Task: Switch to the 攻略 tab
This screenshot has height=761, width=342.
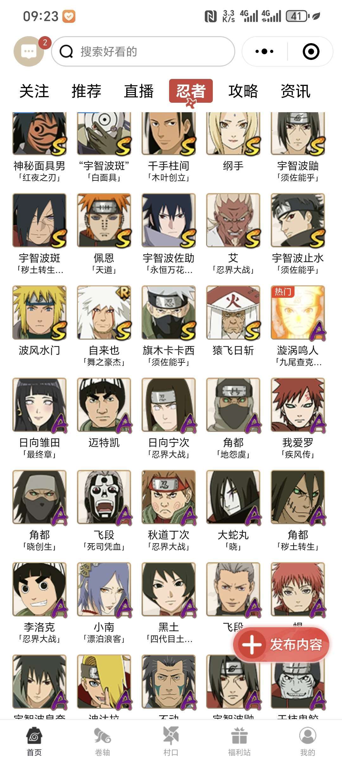Action: click(x=243, y=91)
